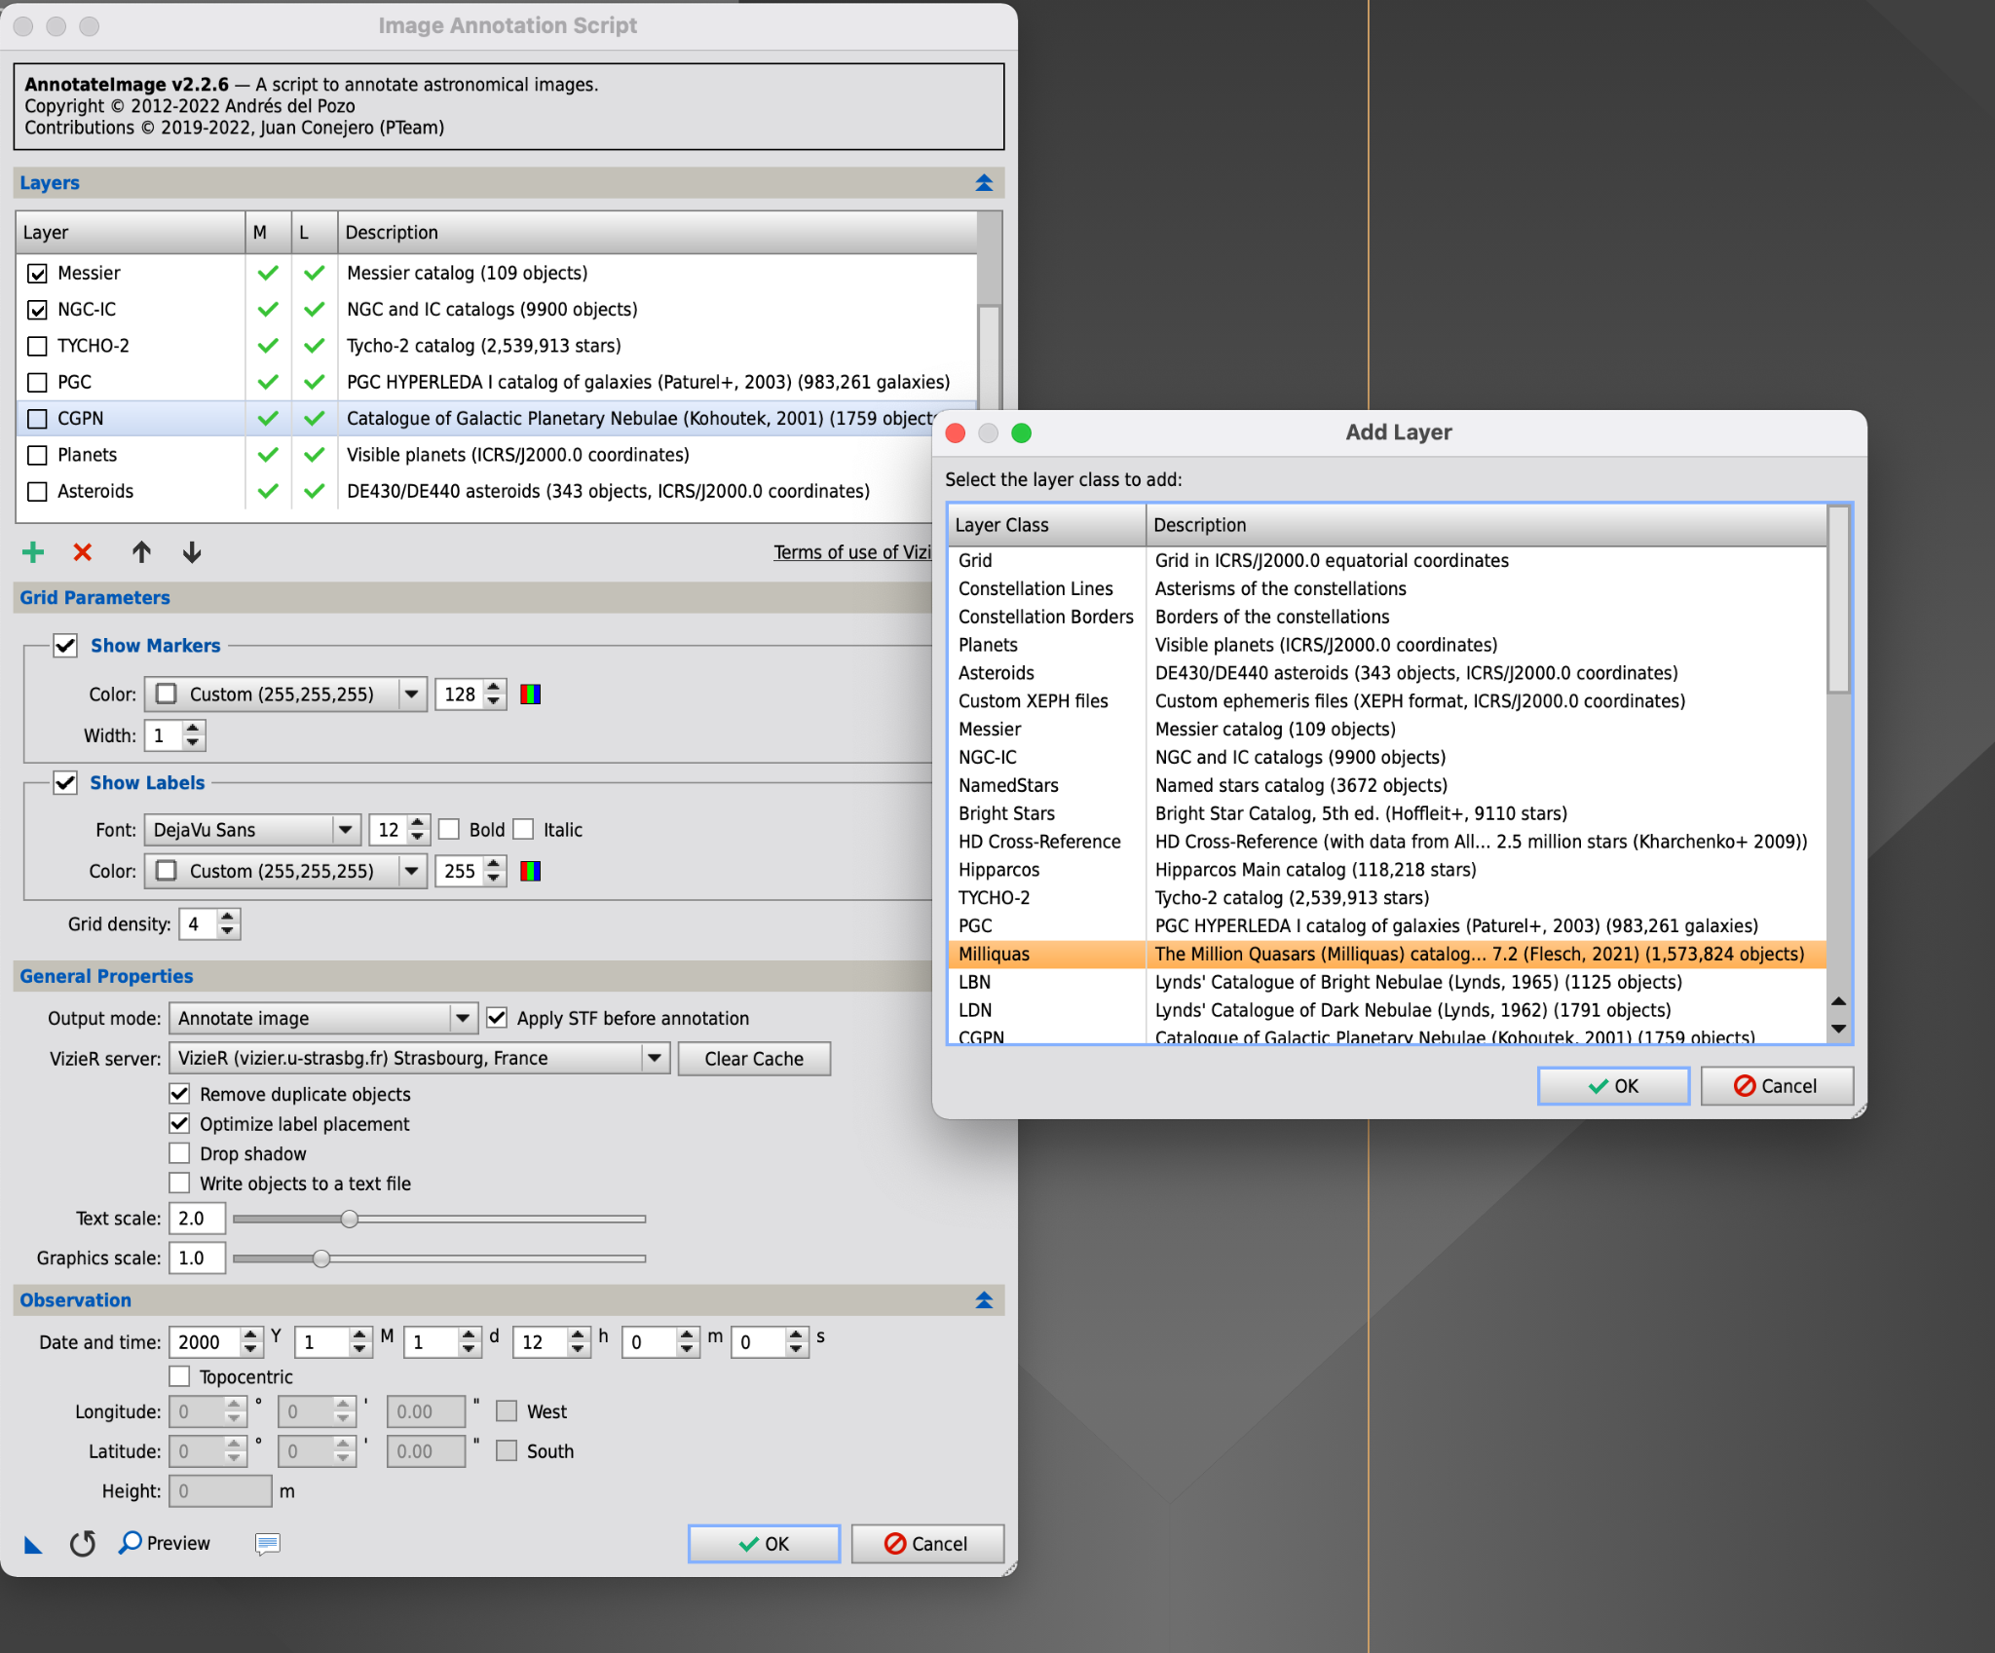Open the markers Color dropdown
This screenshot has height=1653, width=1995.
tap(285, 694)
